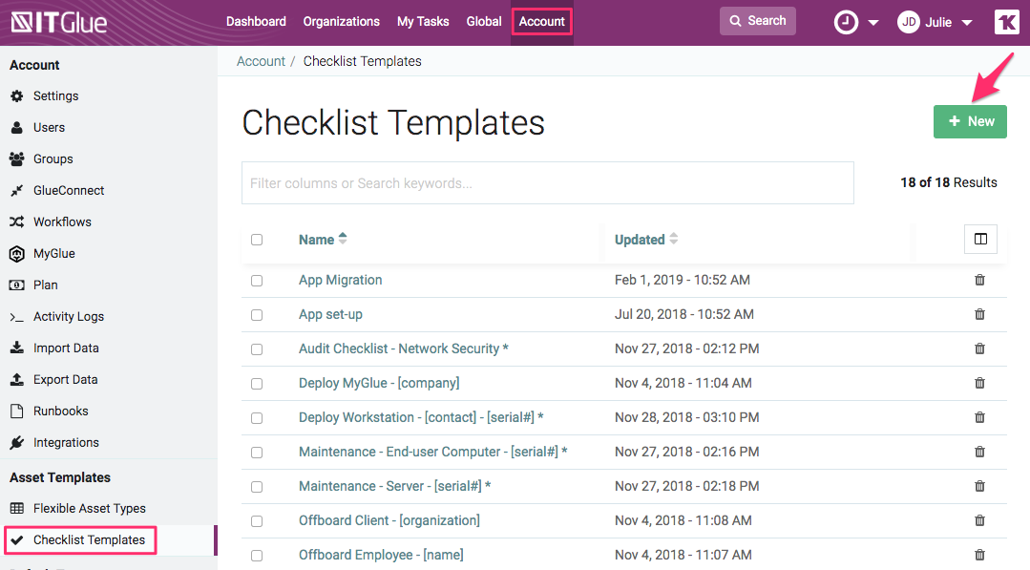Viewport: 1030px width, 570px height.
Task: Click the Plan money icon
Action: 17,285
